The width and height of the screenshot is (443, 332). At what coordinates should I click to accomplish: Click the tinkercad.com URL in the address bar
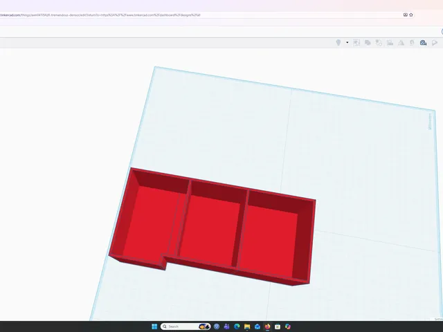(x=100, y=15)
